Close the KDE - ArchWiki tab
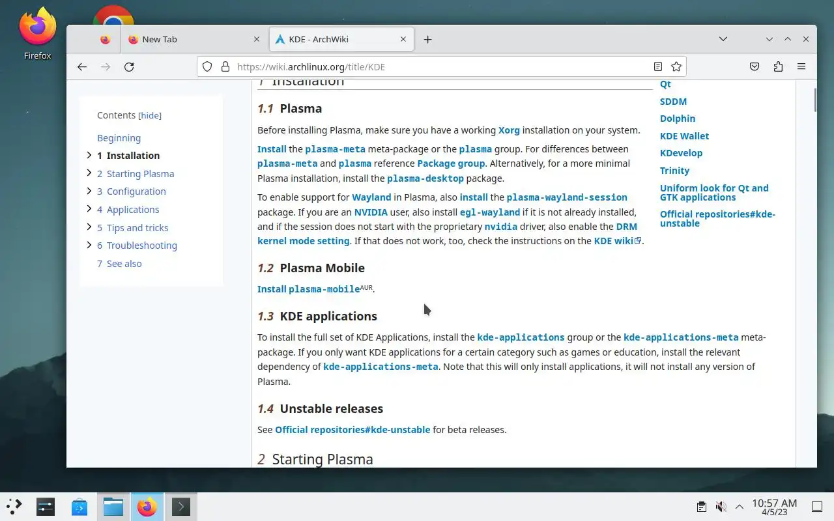 coord(403,39)
